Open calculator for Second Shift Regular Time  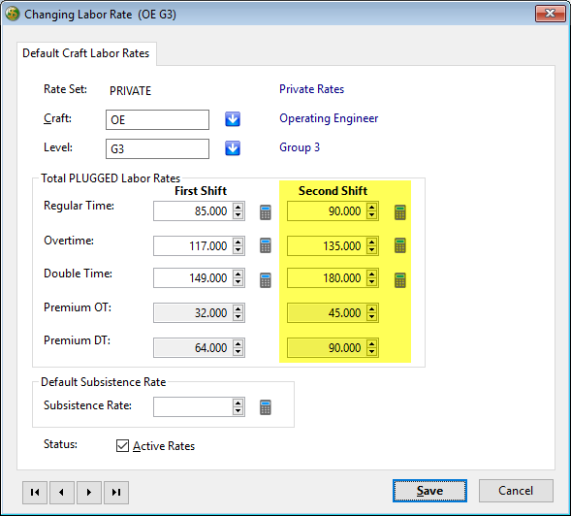coord(399,212)
